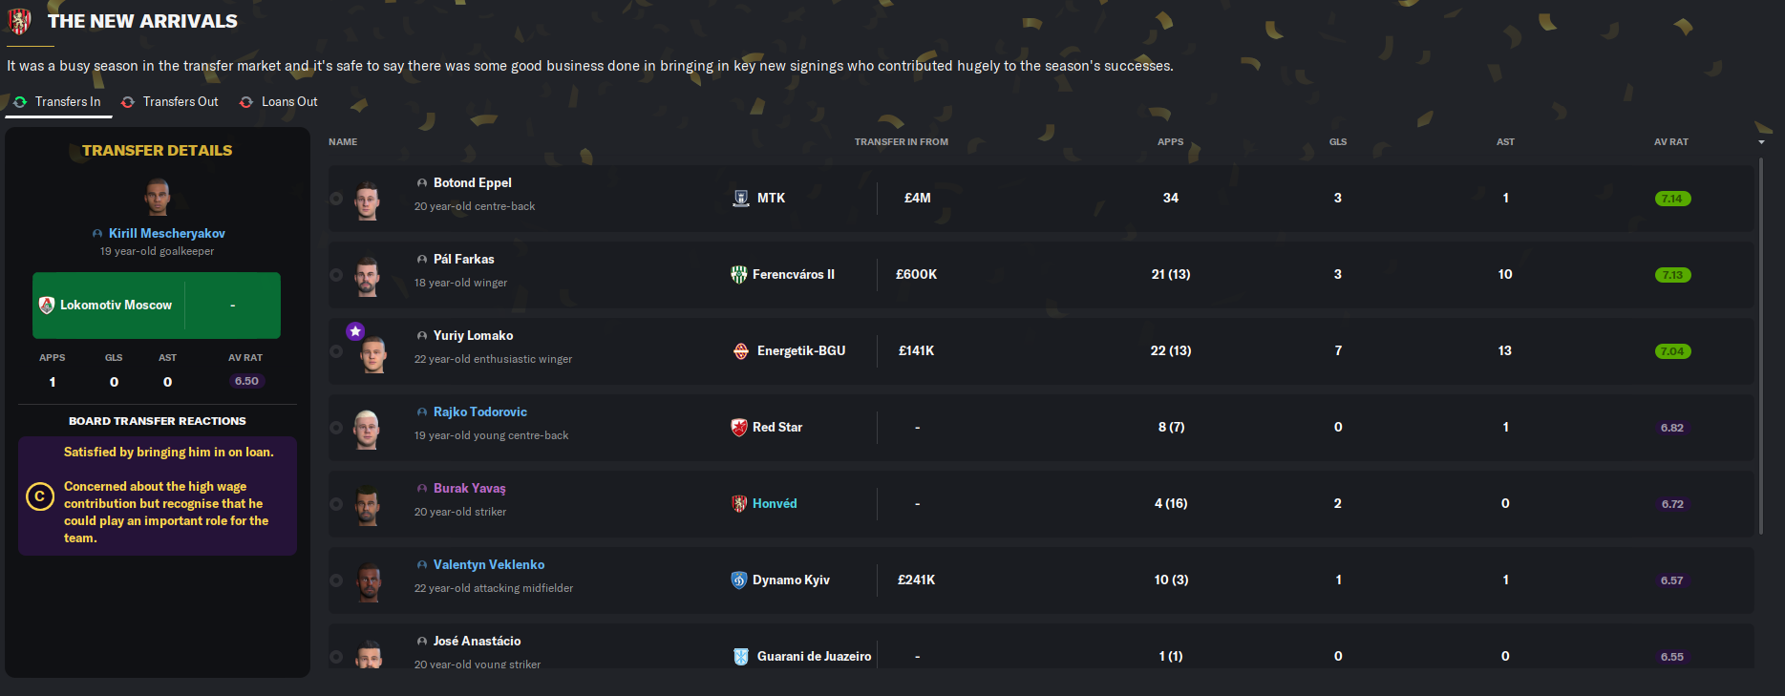This screenshot has height=696, width=1785.
Task: Sort the list by APPS column
Action: pyautogui.click(x=1170, y=142)
